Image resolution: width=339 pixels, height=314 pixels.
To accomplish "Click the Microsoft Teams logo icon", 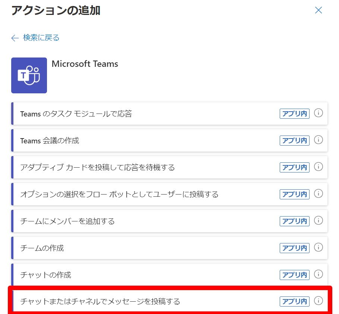I will point(29,75).
